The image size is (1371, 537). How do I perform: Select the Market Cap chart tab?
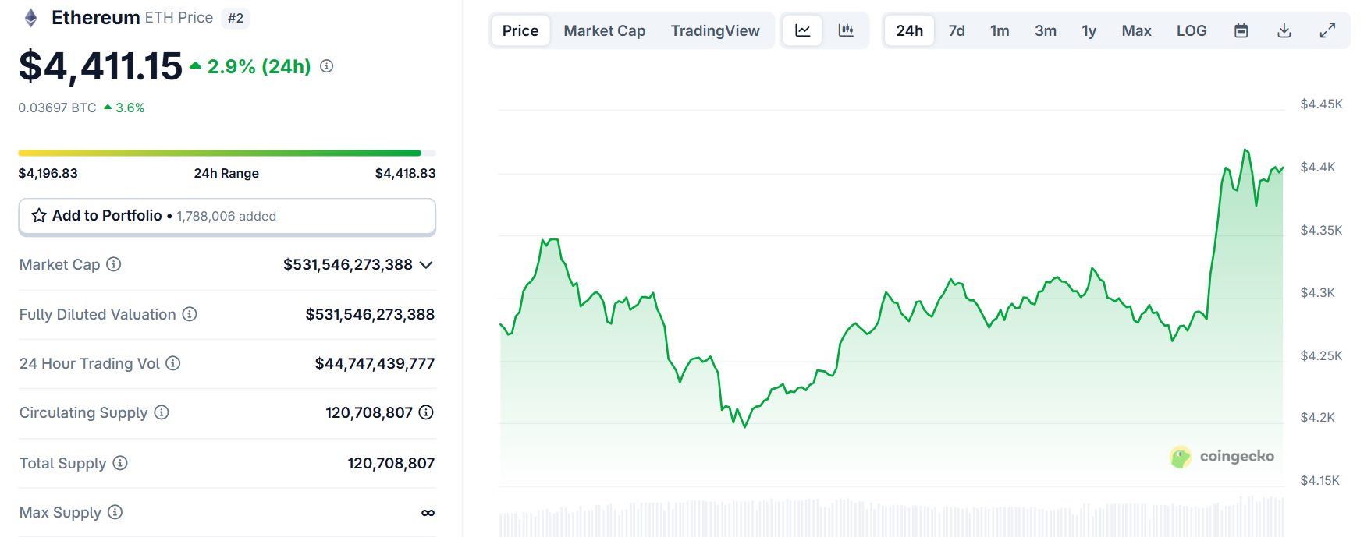[605, 30]
